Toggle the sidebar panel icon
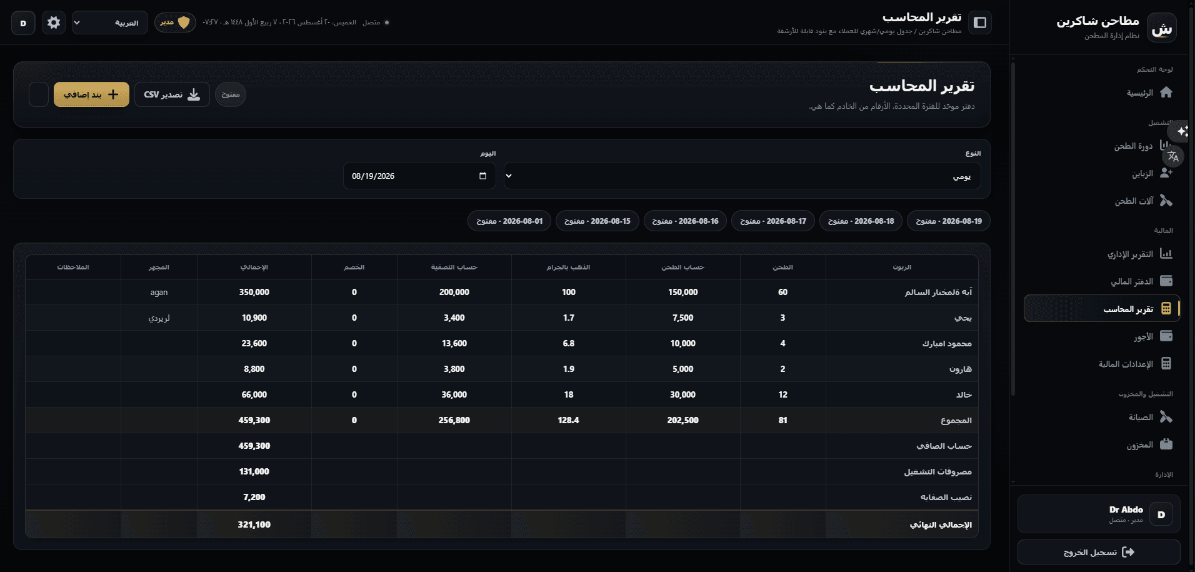 pos(980,23)
